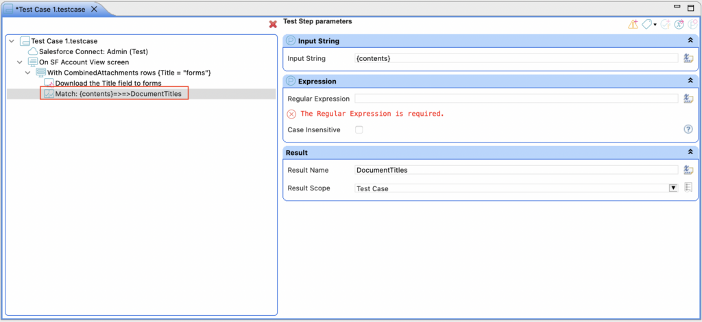Select With CombinedAttachments rows step
The image size is (702, 322).
point(129,73)
